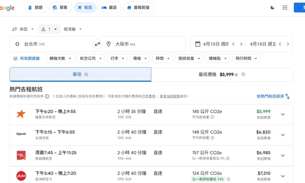
Task: Open the 經濟艙 cabin class dropdown
Action: pyautogui.click(x=73, y=29)
